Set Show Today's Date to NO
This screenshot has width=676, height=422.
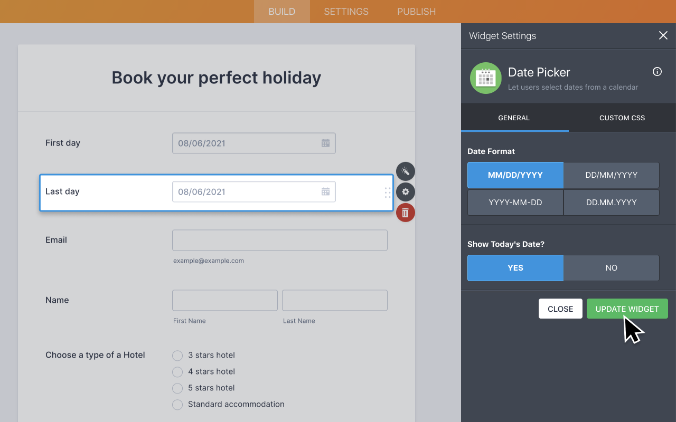click(x=611, y=267)
